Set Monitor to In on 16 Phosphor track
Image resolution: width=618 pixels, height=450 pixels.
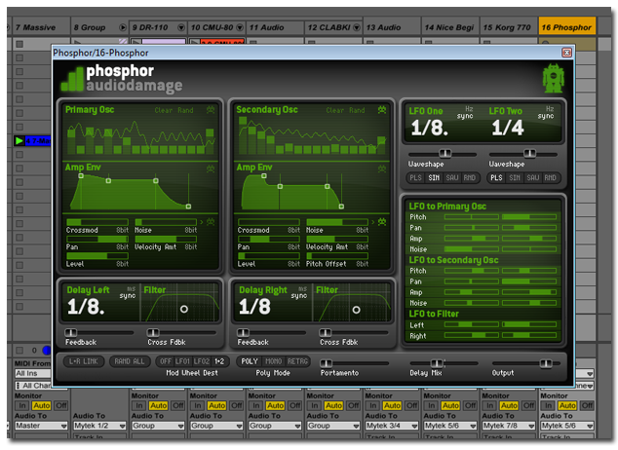pyautogui.click(x=548, y=405)
